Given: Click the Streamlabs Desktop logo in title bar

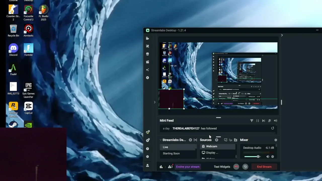Looking at the screenshot, I should [x=148, y=30].
